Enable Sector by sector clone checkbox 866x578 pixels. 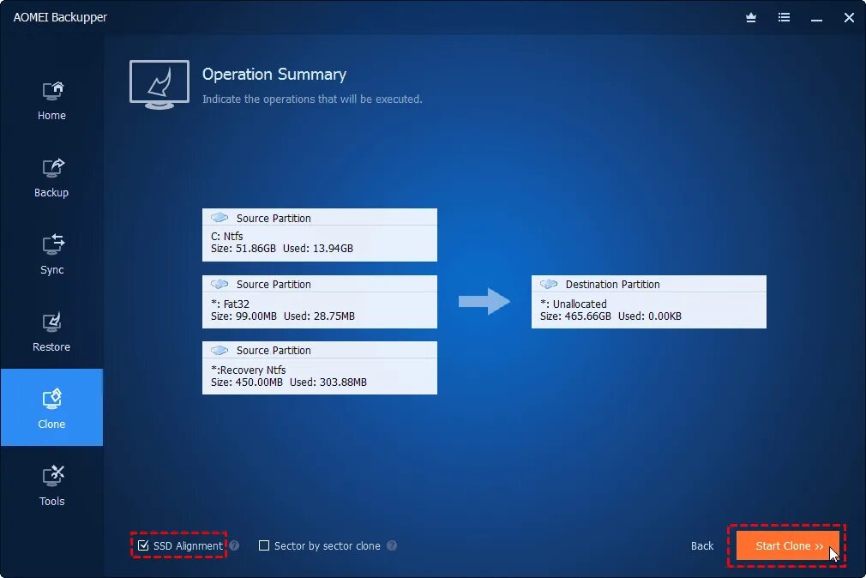click(x=264, y=545)
